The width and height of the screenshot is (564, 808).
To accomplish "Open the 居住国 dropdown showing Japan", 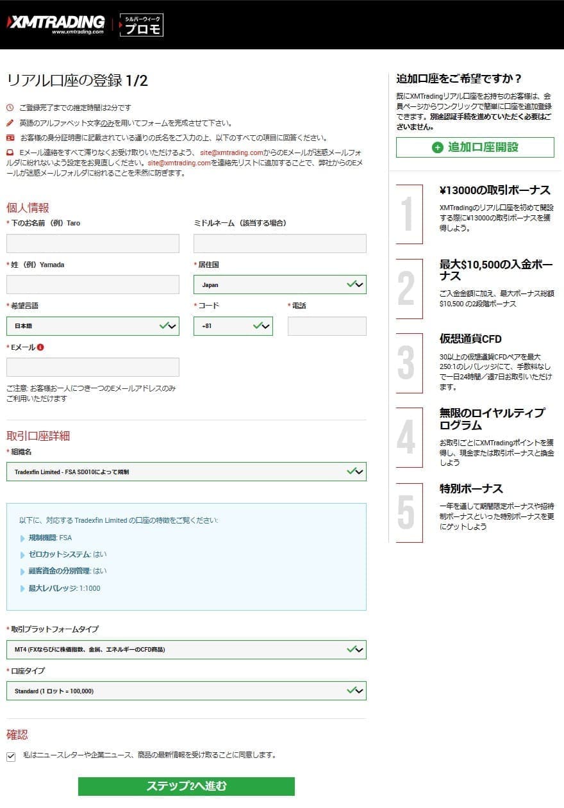I will [x=280, y=284].
